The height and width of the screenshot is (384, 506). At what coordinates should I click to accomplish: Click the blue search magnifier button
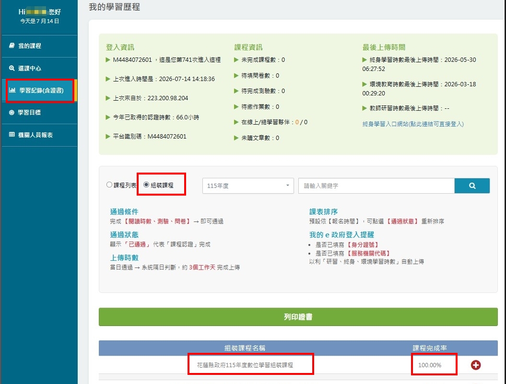click(x=472, y=186)
